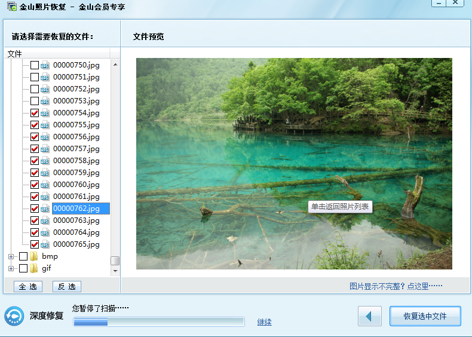The width and height of the screenshot is (472, 337).
Task: Click the JPG file icon for 00000759.jpg
Action: pyautogui.click(x=45, y=173)
